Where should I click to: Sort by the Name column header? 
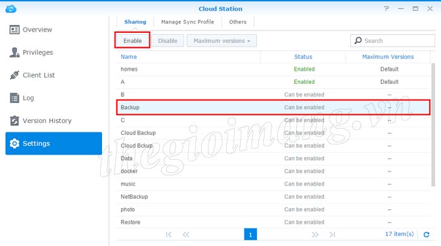coord(129,57)
